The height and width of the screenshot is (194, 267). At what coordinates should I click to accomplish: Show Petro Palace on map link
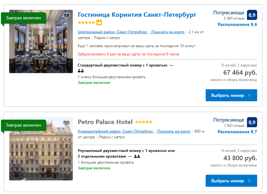coord(173,131)
